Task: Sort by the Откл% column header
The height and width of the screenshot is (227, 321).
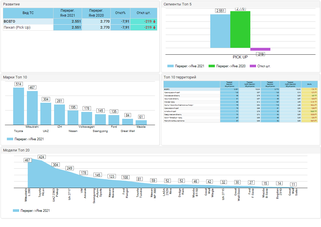Action: (120, 13)
